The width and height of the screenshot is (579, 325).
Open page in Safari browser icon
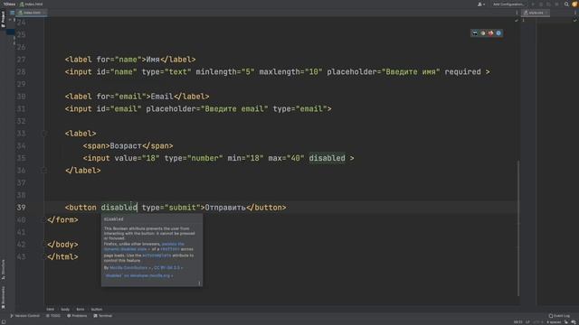[x=498, y=33]
